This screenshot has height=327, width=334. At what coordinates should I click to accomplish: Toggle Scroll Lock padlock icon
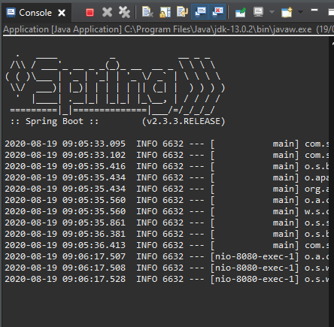165,12
